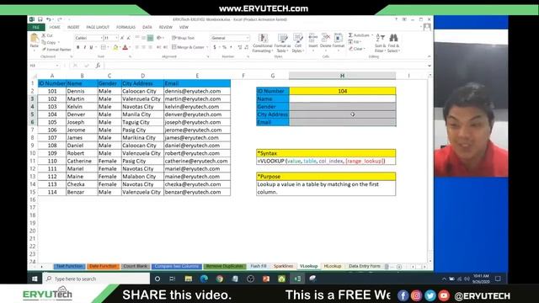Click the Insert Function fx icon

[x=98, y=66]
